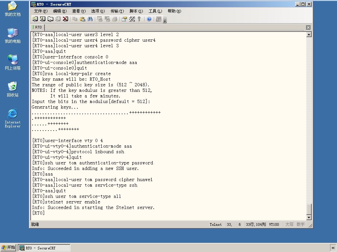Viewport: 337px width, 252px height.
Task: Open the 工具(L) menu
Action: [x=155, y=11]
